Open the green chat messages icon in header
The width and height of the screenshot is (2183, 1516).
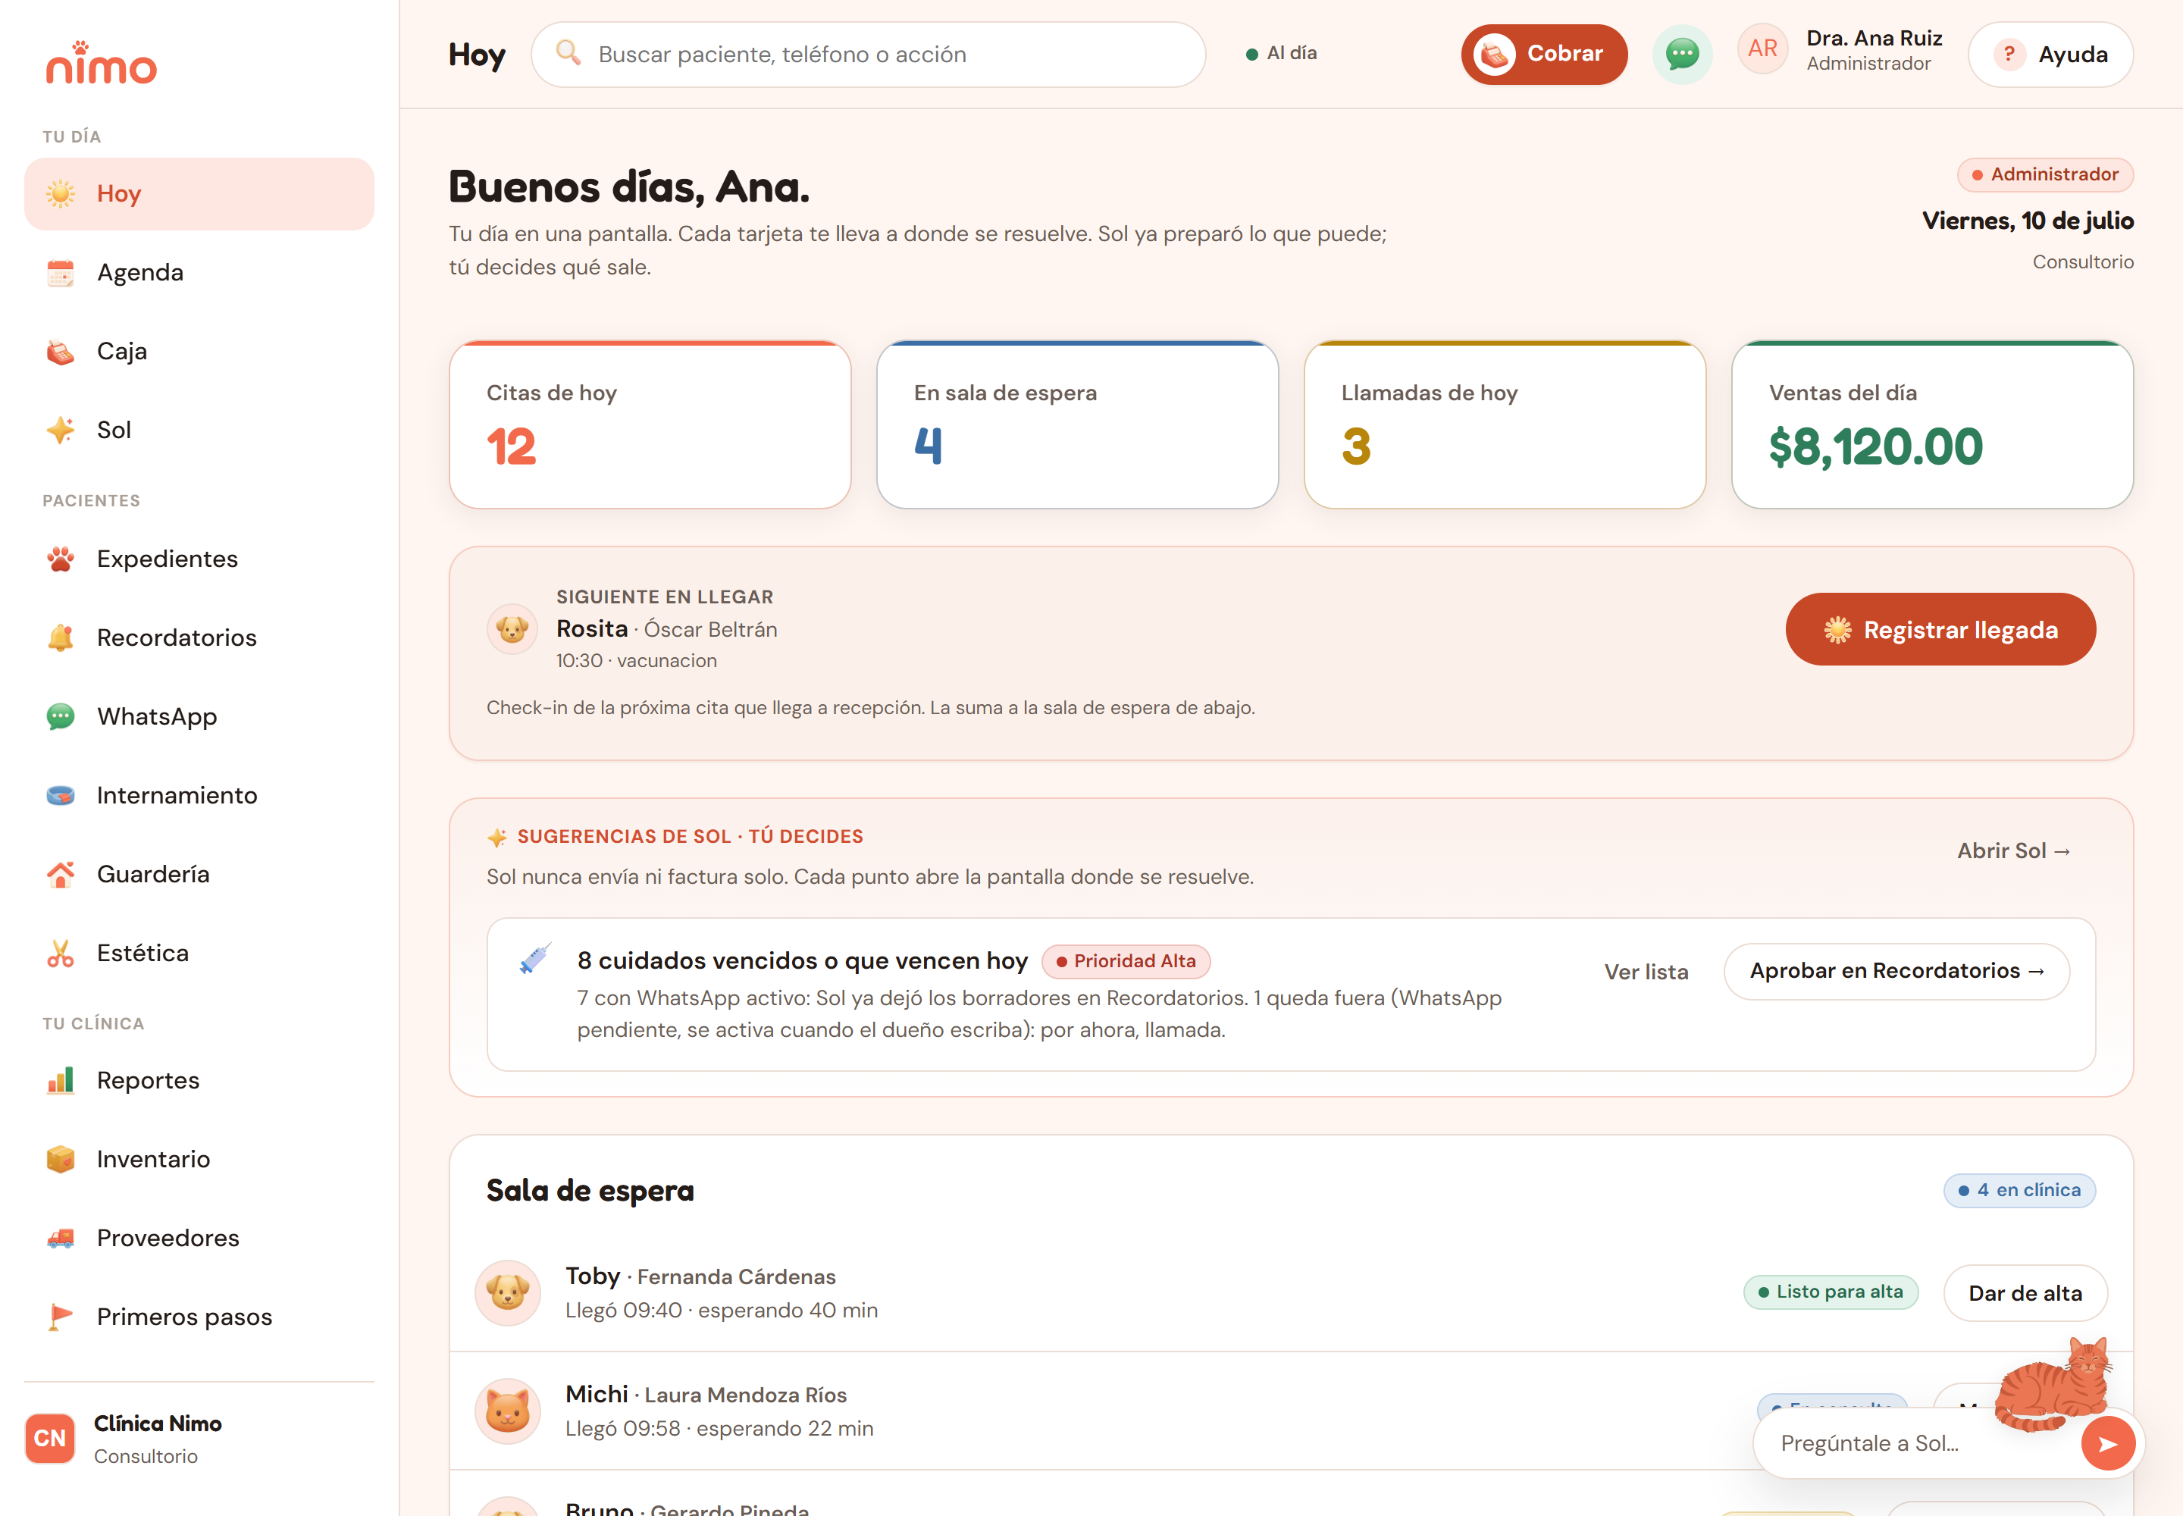point(1683,54)
